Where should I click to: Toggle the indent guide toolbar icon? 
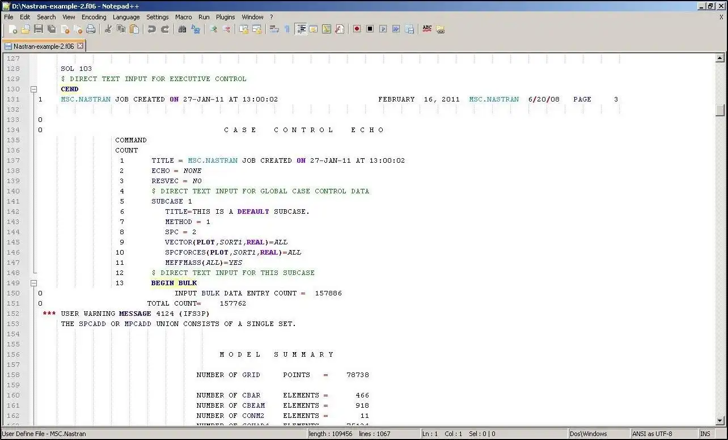point(300,29)
